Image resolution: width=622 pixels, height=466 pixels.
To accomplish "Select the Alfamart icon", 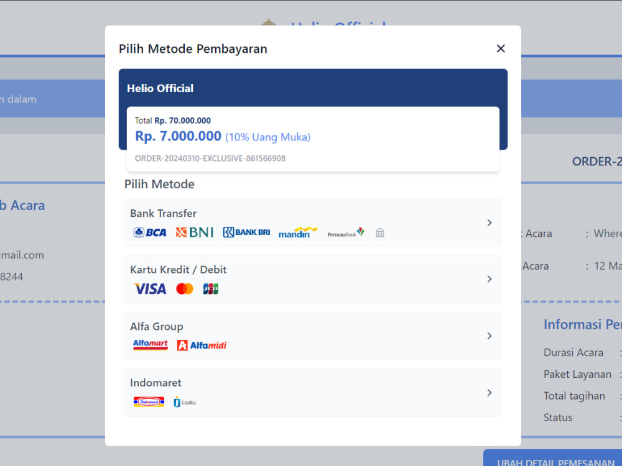I will point(150,345).
